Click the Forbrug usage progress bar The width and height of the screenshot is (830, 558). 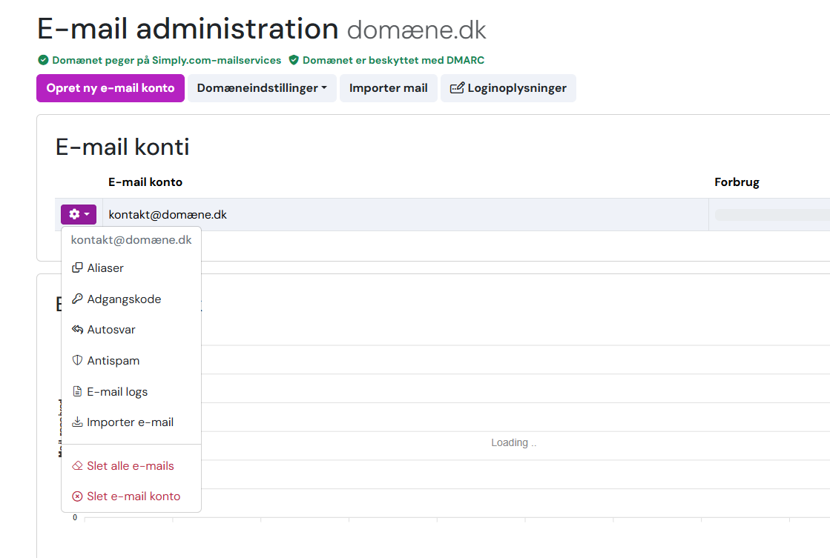(771, 215)
